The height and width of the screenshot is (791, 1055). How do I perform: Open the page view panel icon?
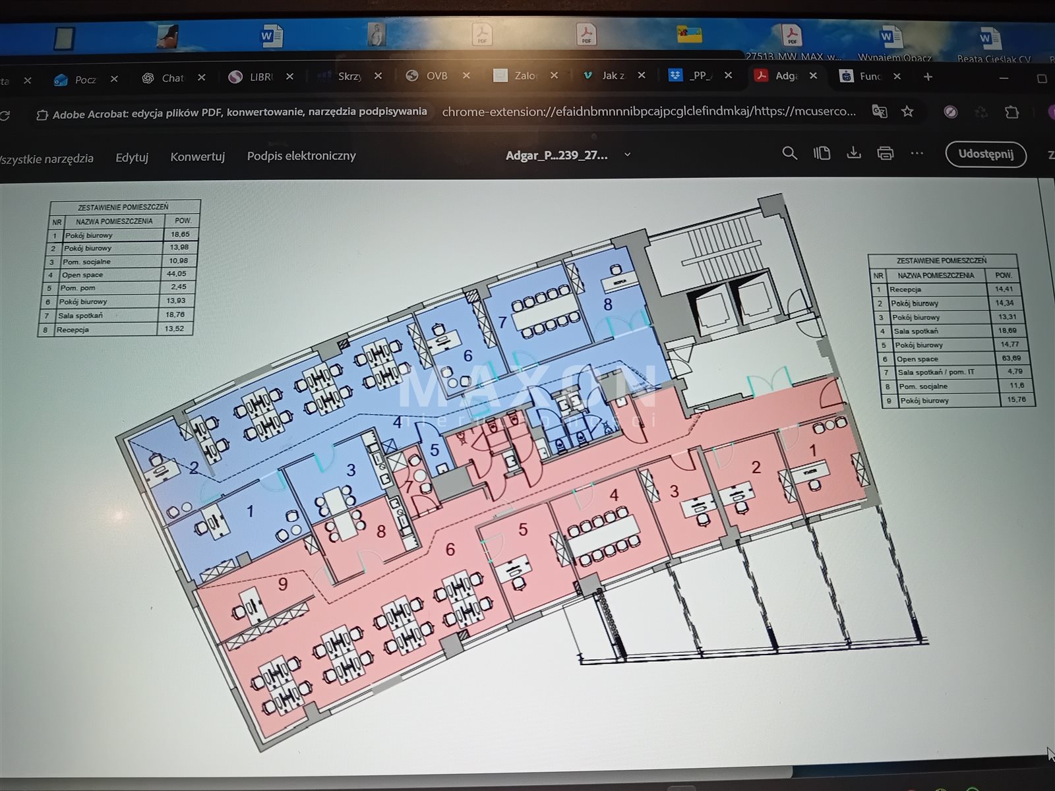822,154
